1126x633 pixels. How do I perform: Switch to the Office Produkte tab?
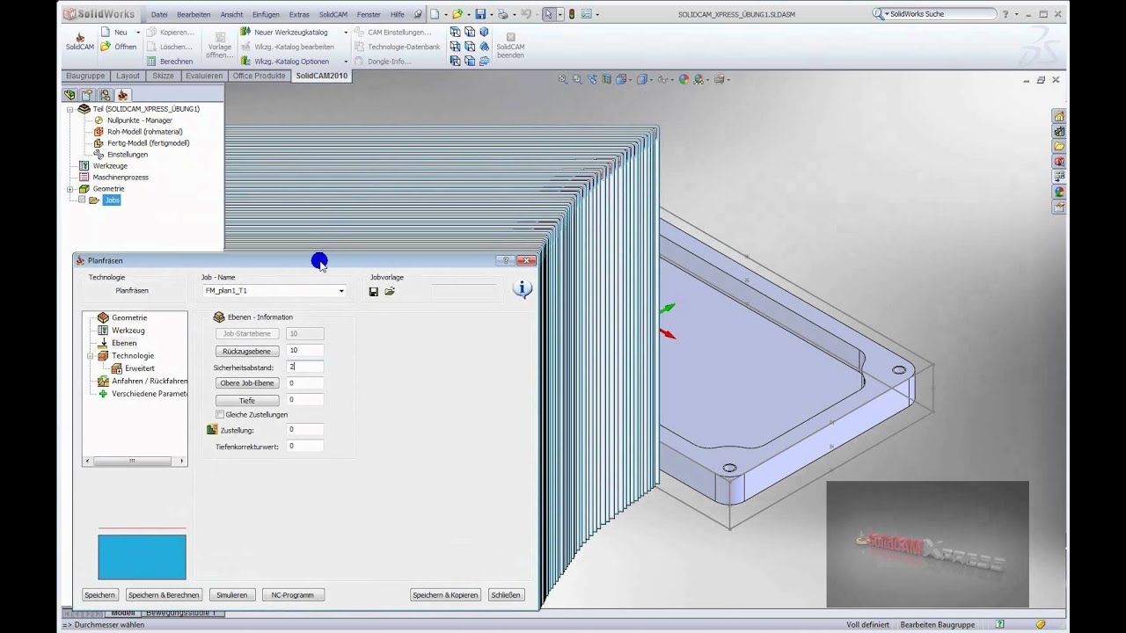click(259, 76)
